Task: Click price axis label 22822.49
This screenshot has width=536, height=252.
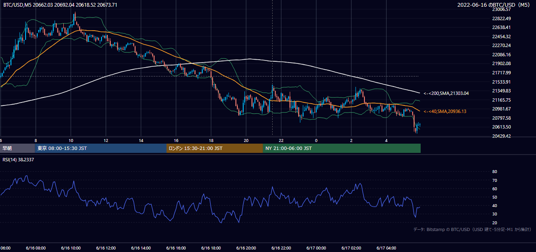Action: (x=502, y=18)
